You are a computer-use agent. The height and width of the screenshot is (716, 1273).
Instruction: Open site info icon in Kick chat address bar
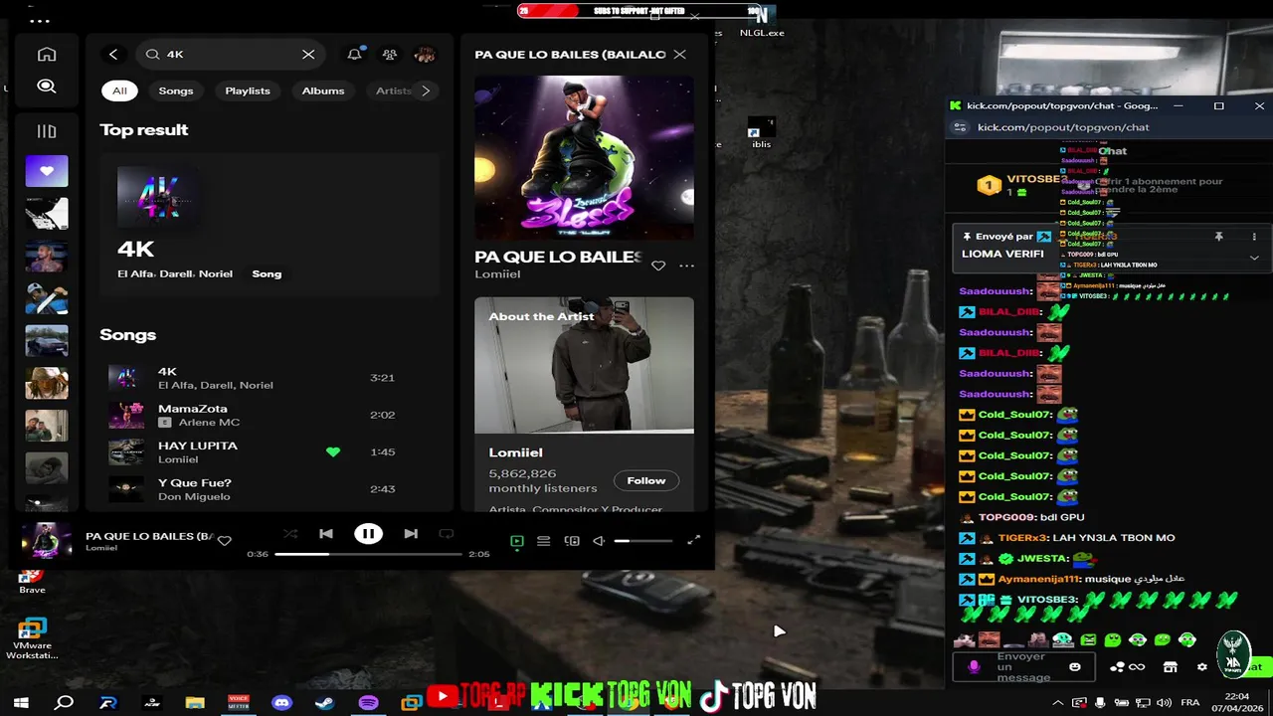[960, 127]
